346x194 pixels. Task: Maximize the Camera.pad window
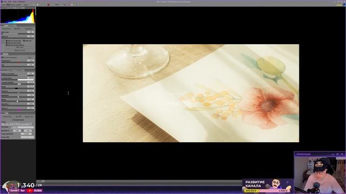coord(337,154)
